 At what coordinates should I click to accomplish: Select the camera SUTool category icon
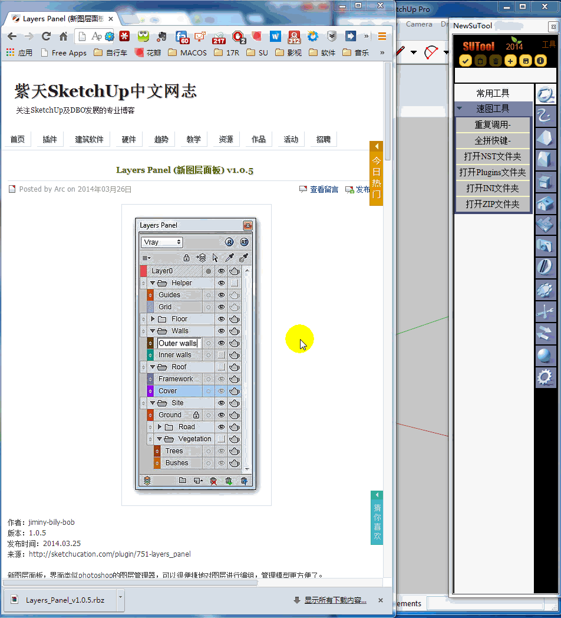(545, 246)
